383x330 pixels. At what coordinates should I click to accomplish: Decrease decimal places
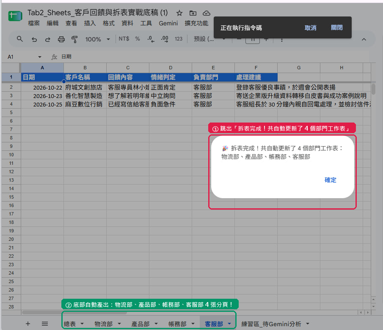pyautogui.click(x=151, y=39)
